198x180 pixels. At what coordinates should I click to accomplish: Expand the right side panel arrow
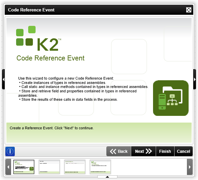point(195,79)
